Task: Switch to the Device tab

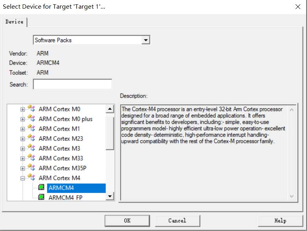Action: [15, 22]
